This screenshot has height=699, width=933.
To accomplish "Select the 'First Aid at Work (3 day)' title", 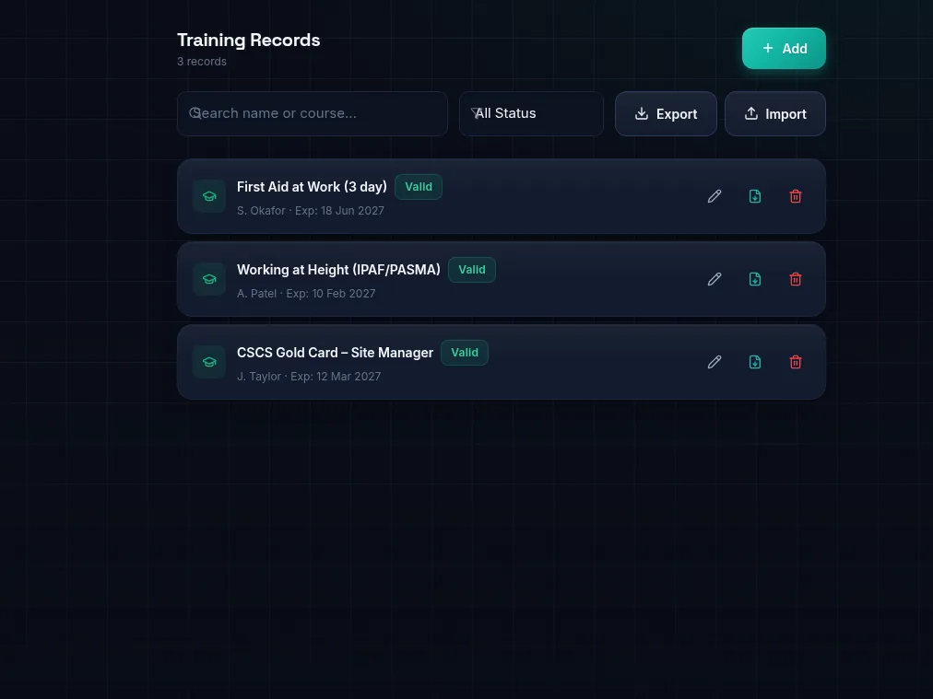I will point(312,187).
